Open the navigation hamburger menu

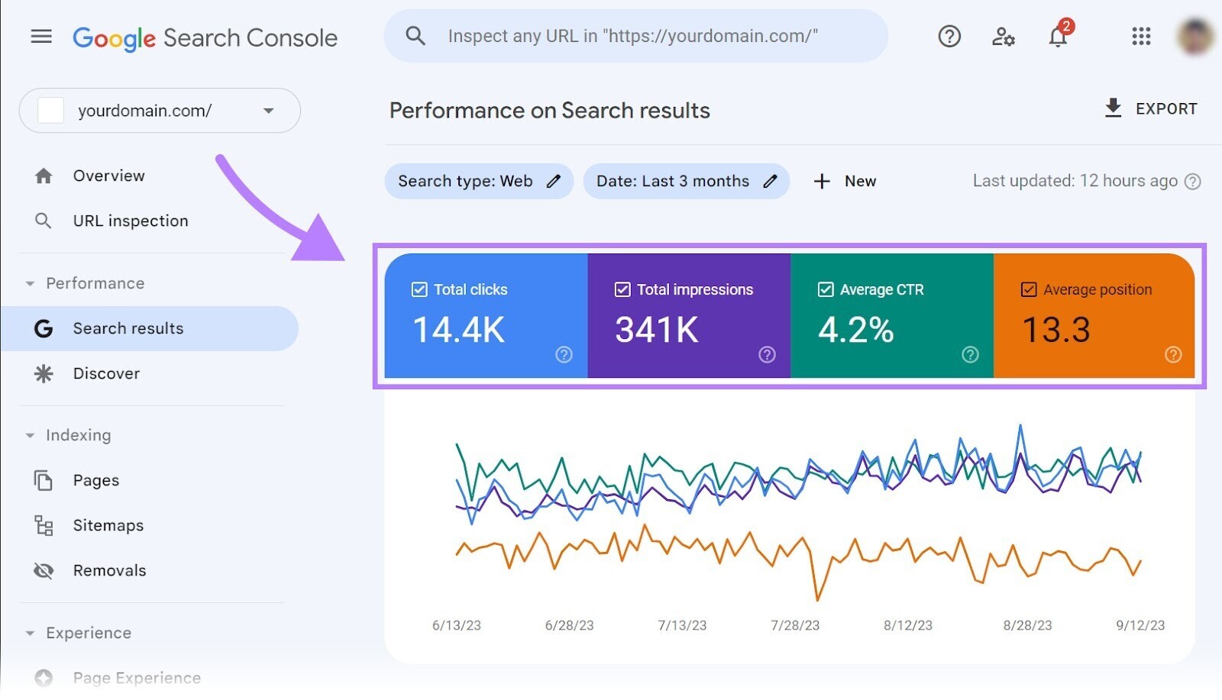(41, 36)
